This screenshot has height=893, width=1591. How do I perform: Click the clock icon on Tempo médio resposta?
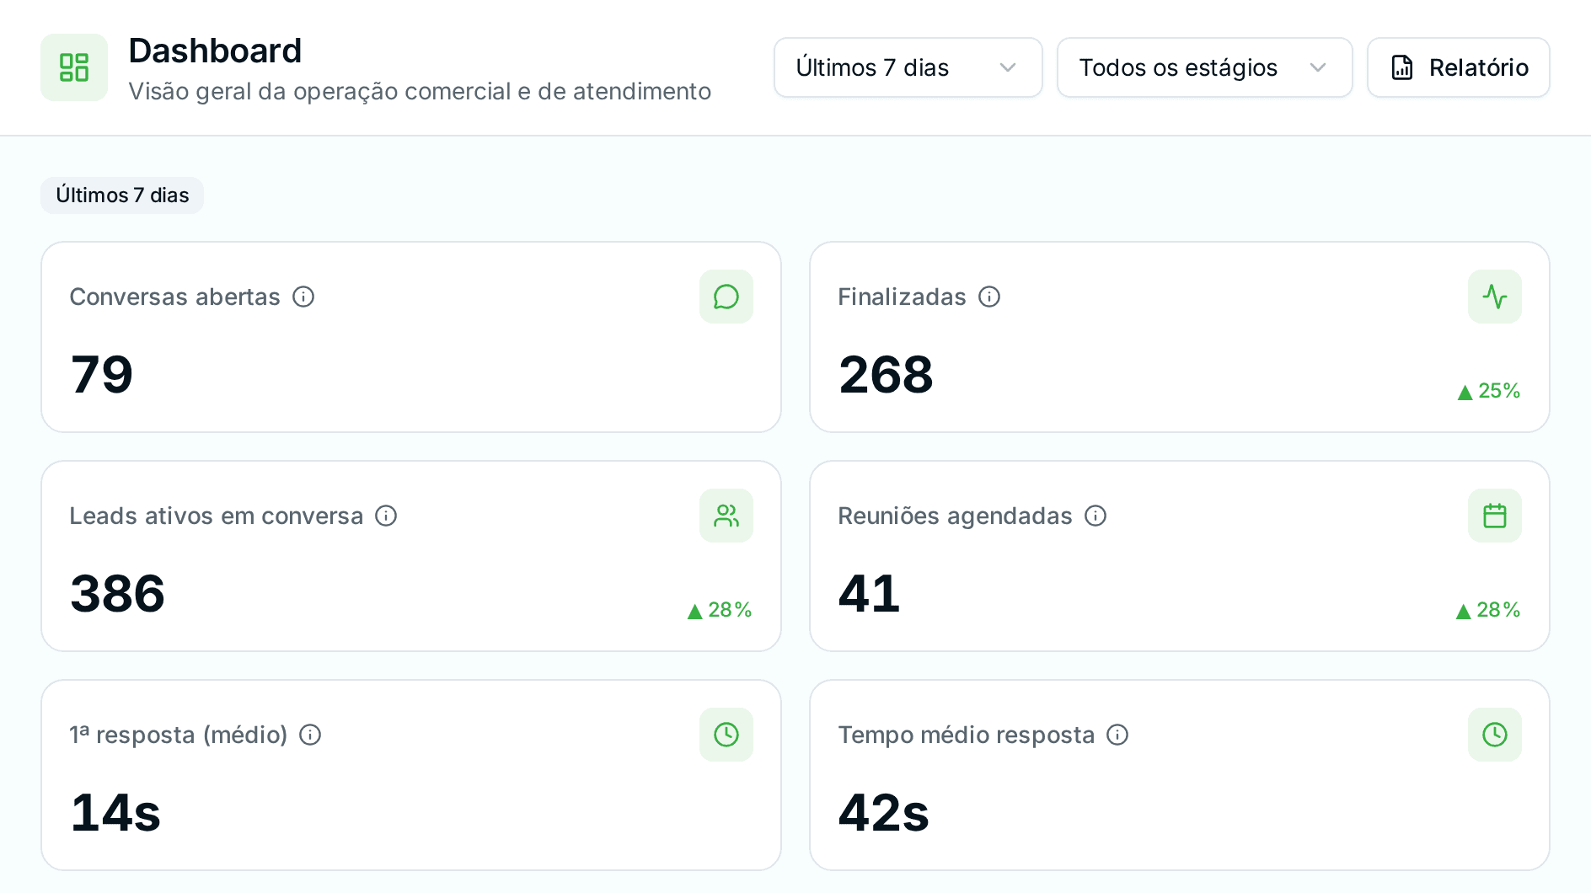[x=1494, y=735]
